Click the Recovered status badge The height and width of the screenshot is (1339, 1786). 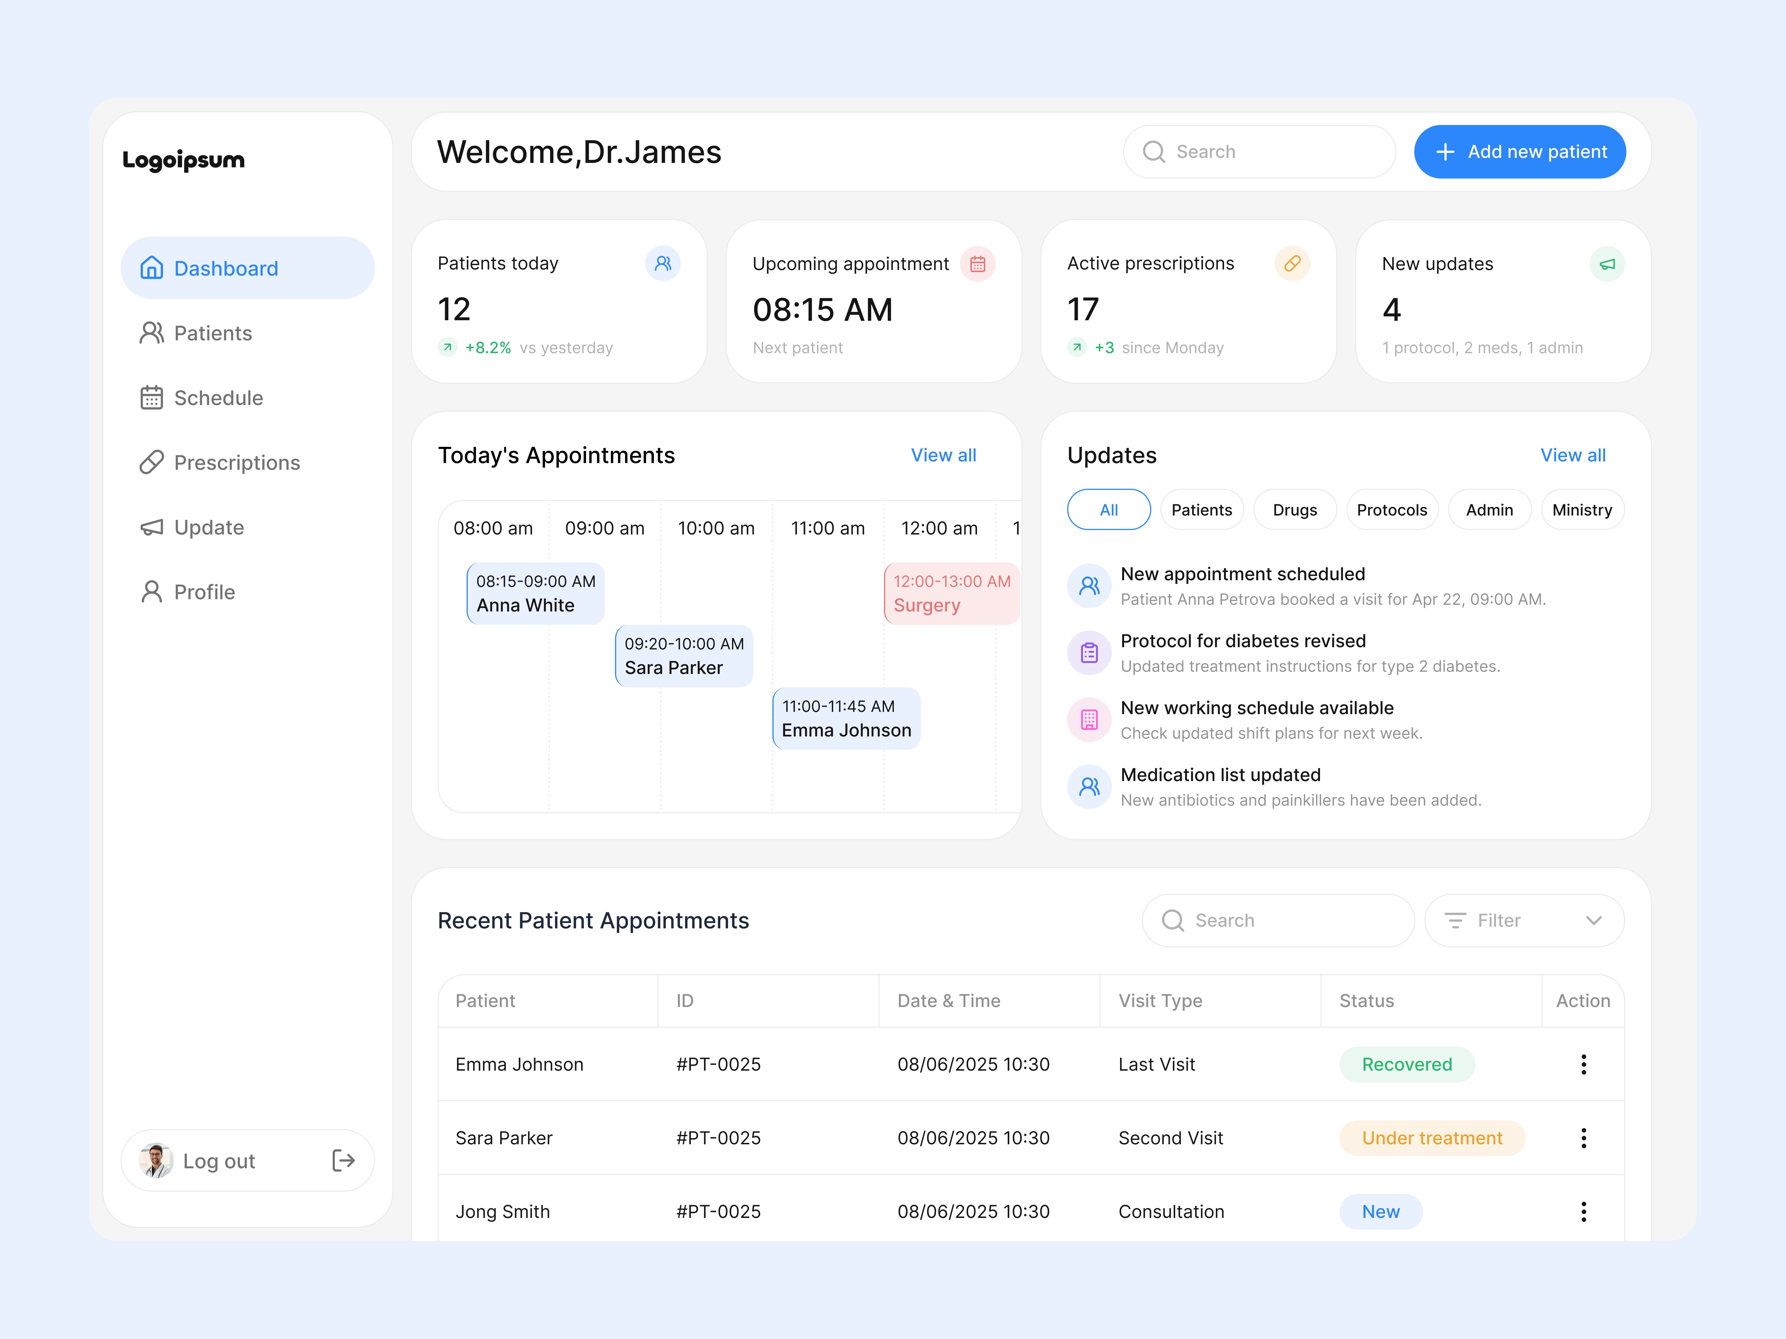(x=1407, y=1065)
